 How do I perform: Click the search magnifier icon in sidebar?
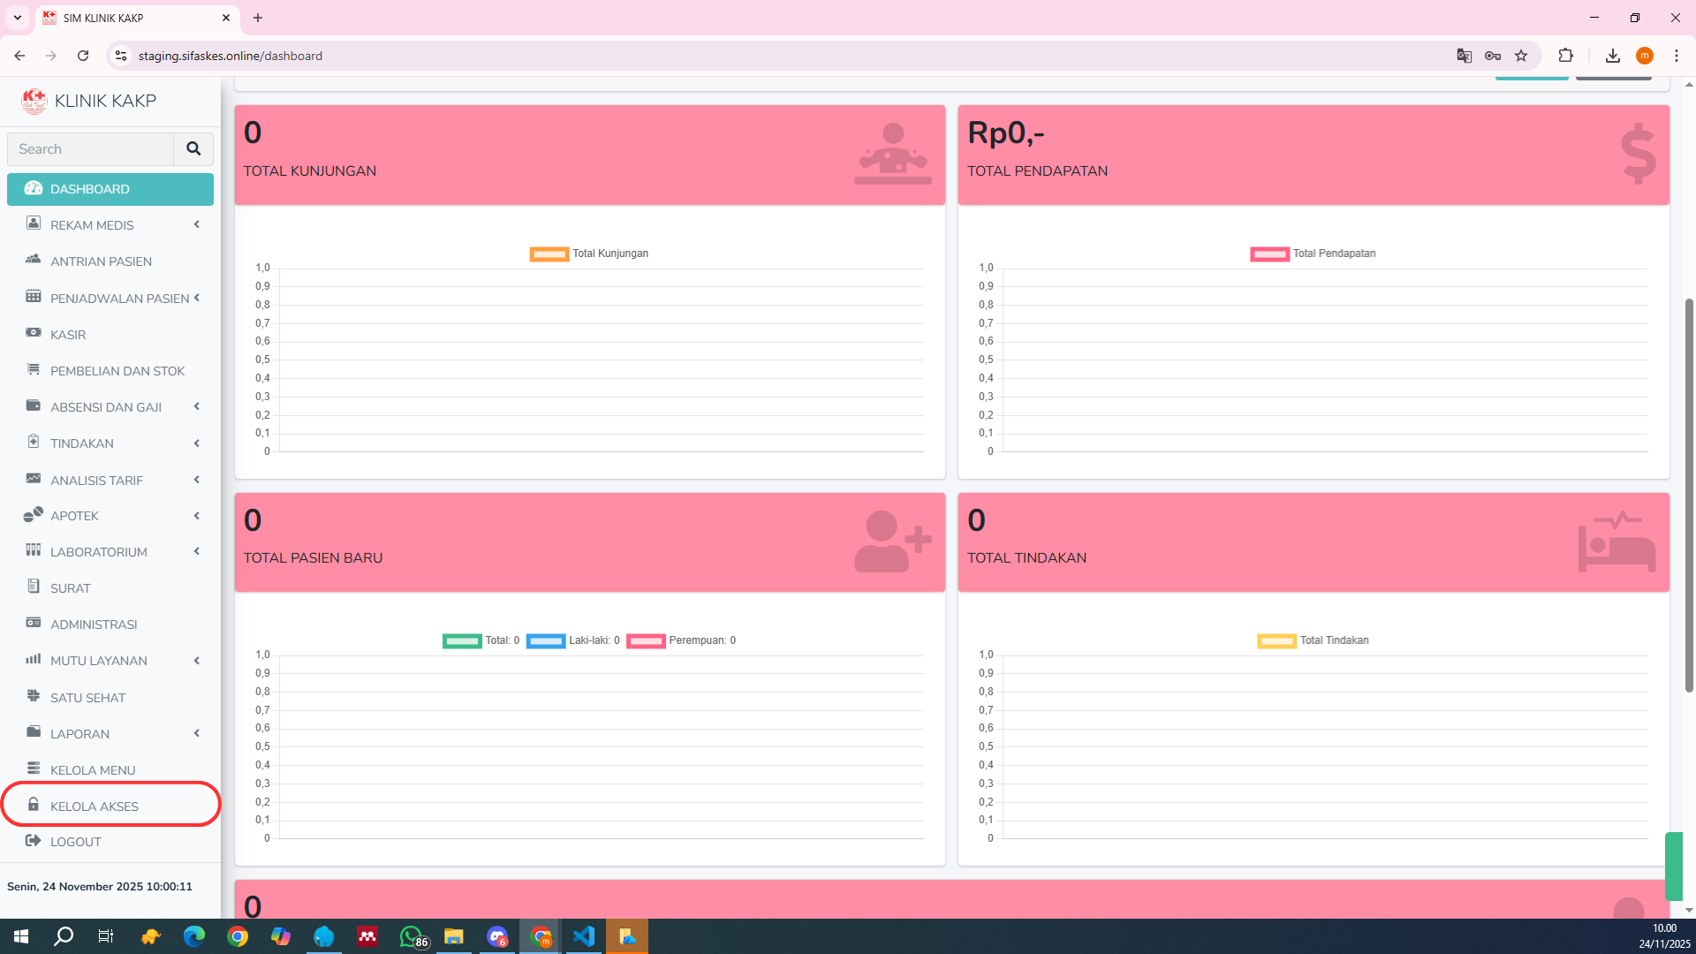(193, 149)
